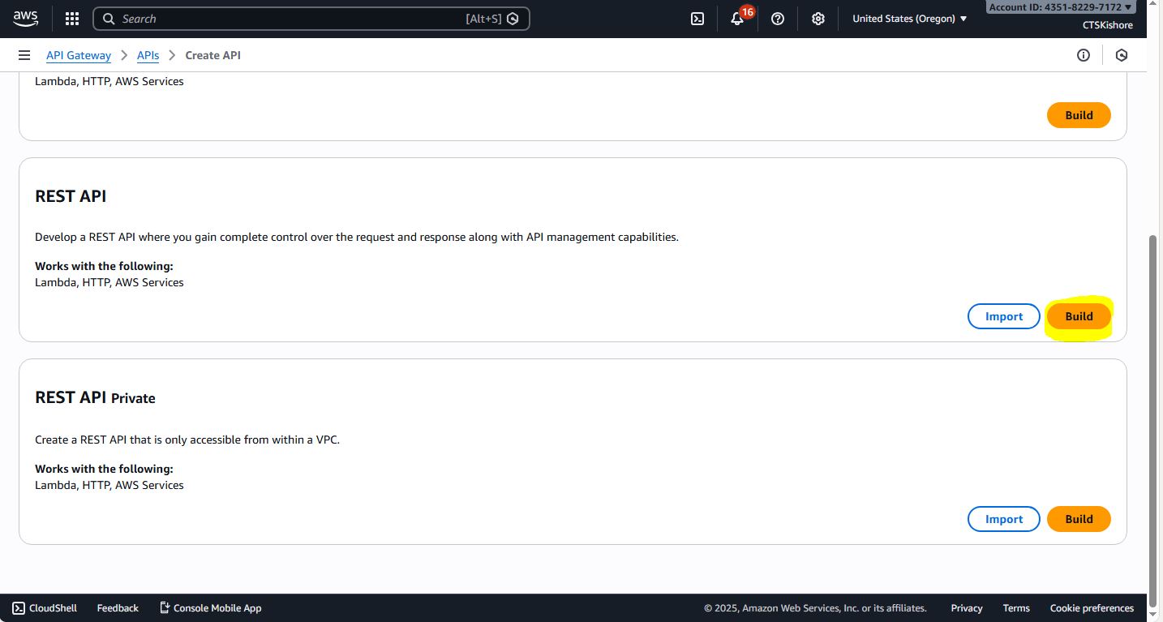This screenshot has height=622, width=1163.
Task: Click the AWS logo home icon
Action: pos(25,19)
